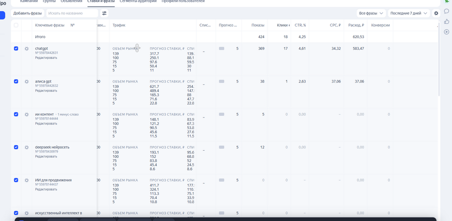Viewport: 452px width, 221px height.
Task: Click Прогноз column header
Action: coord(228,25)
